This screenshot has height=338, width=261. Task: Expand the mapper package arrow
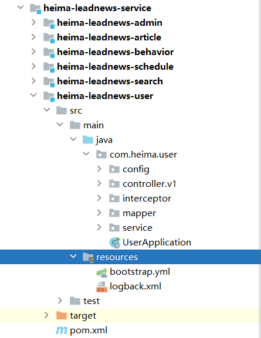click(99, 213)
